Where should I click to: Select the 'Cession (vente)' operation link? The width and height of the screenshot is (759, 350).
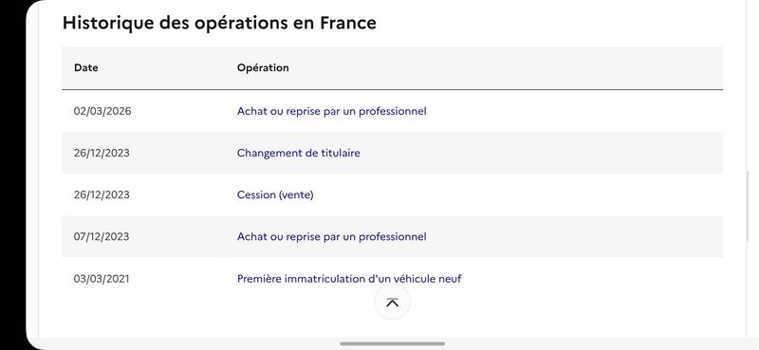[x=275, y=194]
